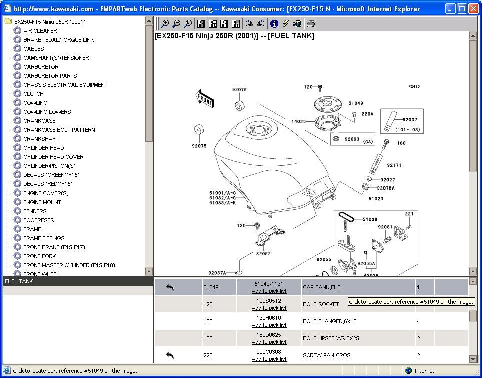482x378 pixels.
Task: Click the gear icon beside FRAME
Action: (x=17, y=229)
